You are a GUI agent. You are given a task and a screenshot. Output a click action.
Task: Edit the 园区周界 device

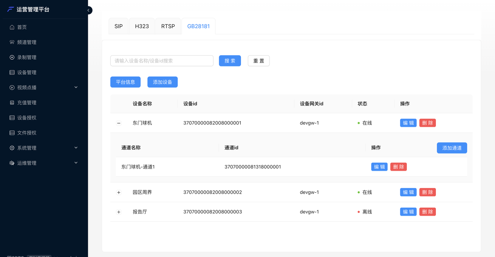click(408, 192)
